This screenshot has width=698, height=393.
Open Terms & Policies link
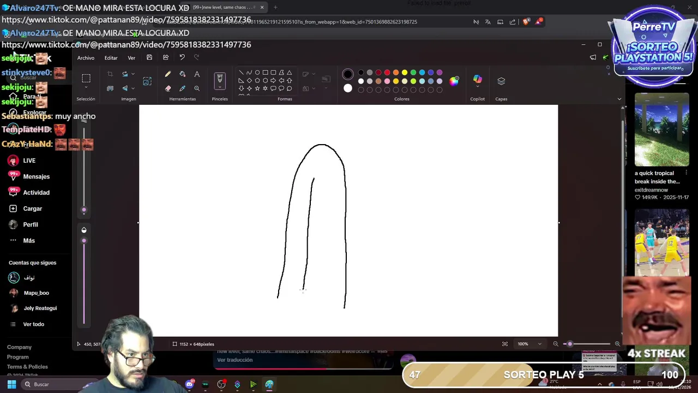(27, 367)
